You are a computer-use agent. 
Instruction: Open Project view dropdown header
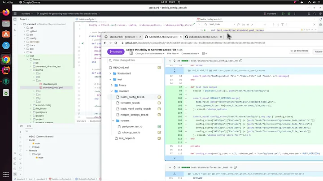(x=24, y=19)
